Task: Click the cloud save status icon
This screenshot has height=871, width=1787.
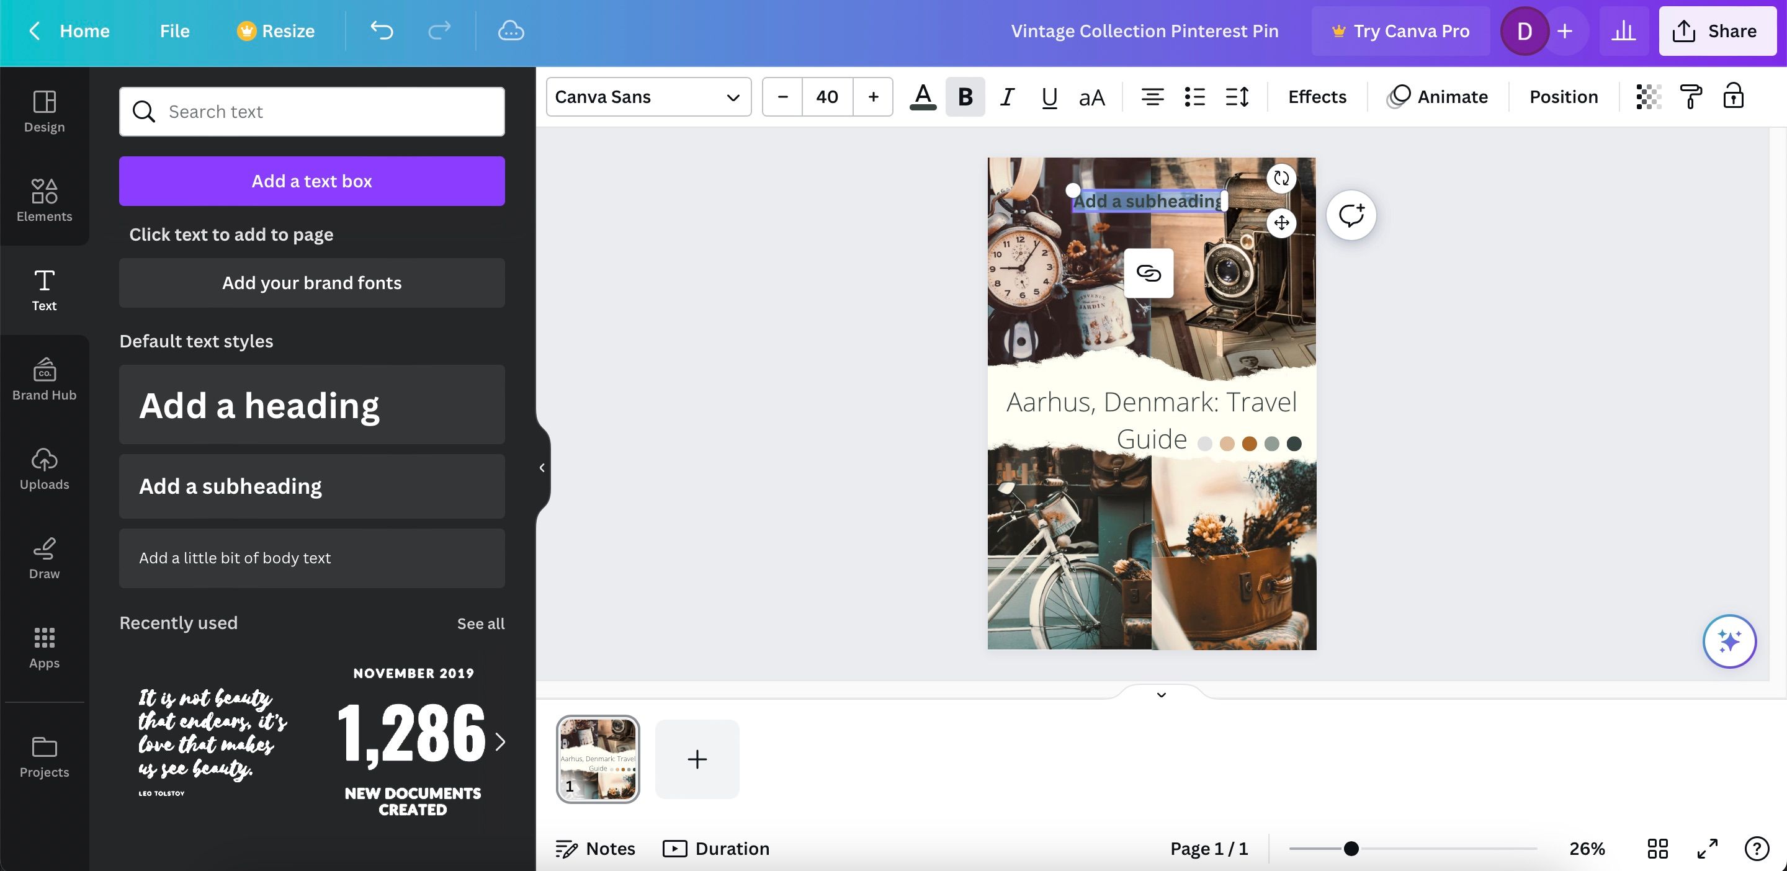Action: coord(511,30)
